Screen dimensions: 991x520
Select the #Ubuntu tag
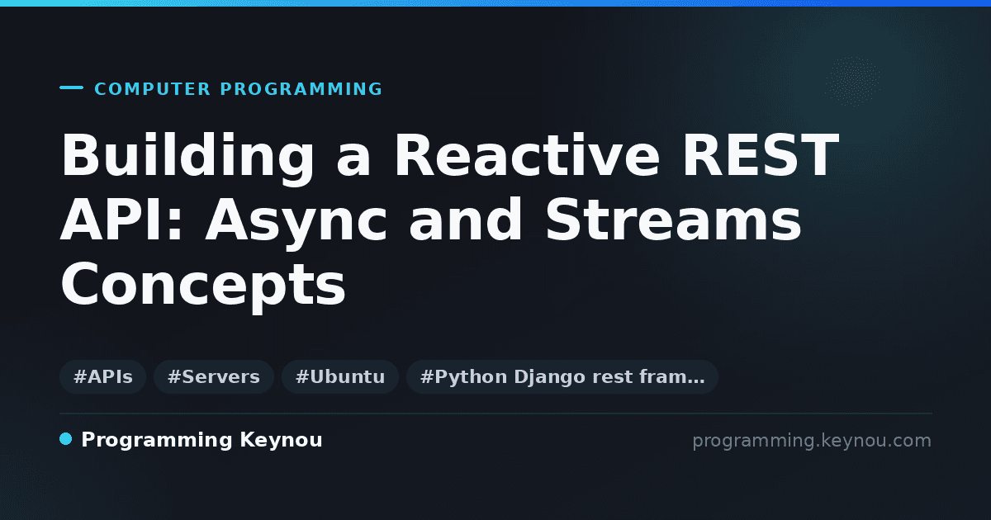340,377
